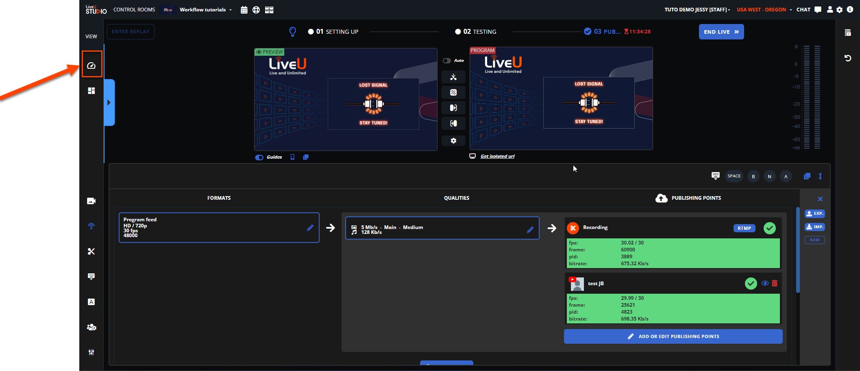Toggle the Auto transition switch
This screenshot has width=860, height=371.
tap(447, 61)
